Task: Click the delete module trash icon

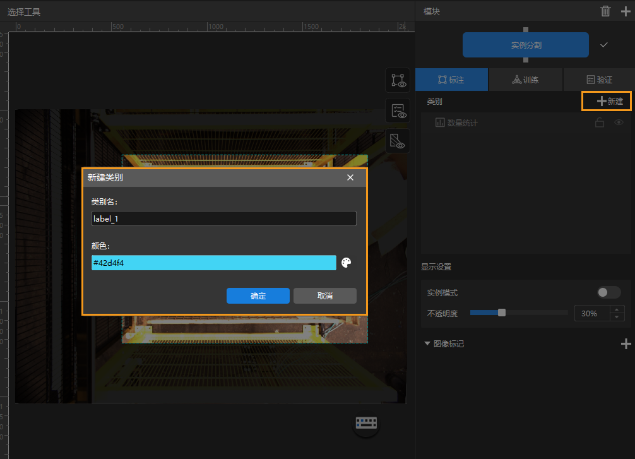Action: (605, 11)
